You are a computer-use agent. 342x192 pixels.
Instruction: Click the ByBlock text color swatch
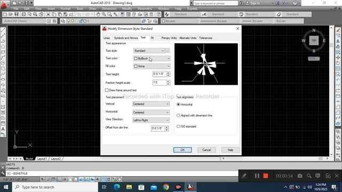(136, 59)
